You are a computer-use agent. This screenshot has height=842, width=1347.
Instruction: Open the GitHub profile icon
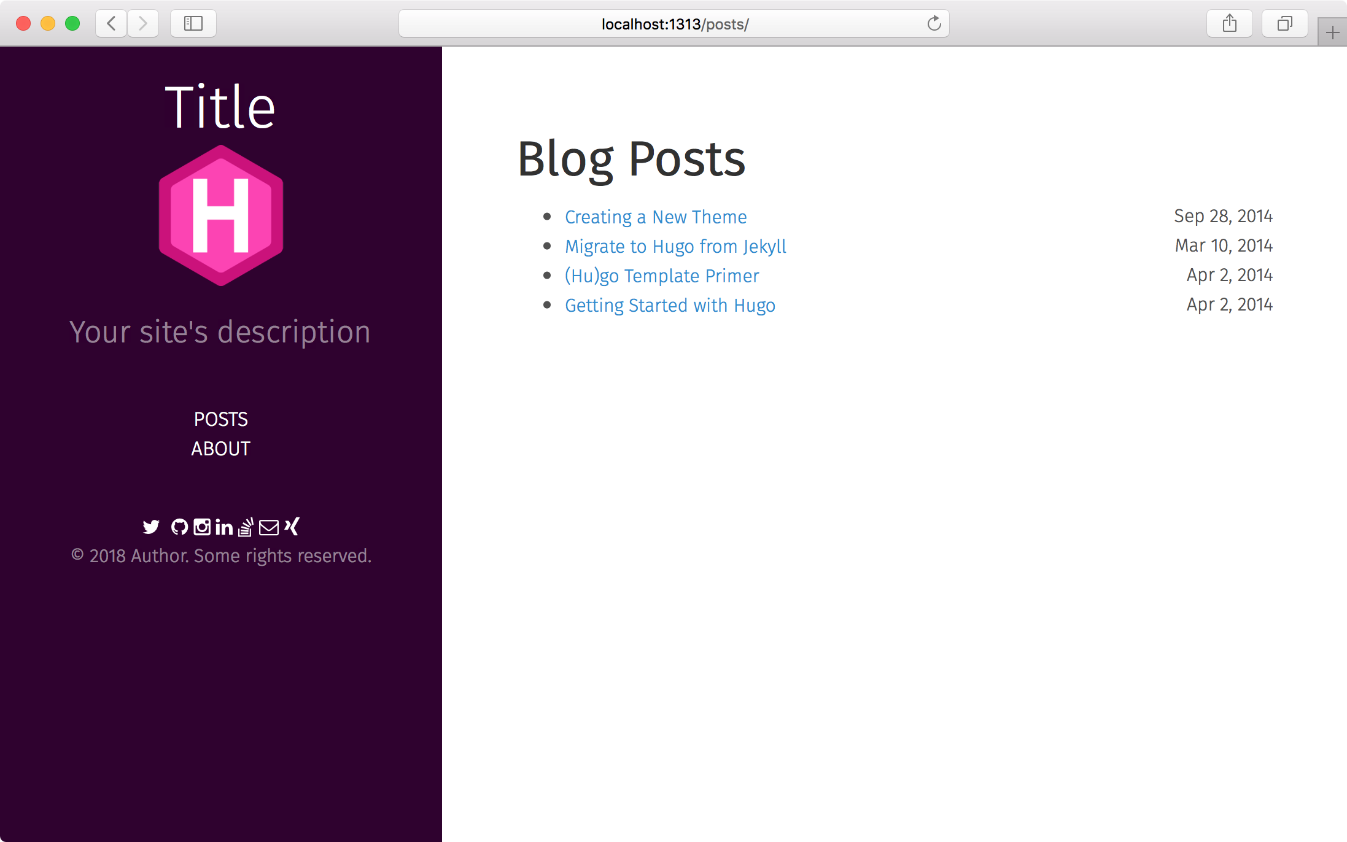(179, 527)
